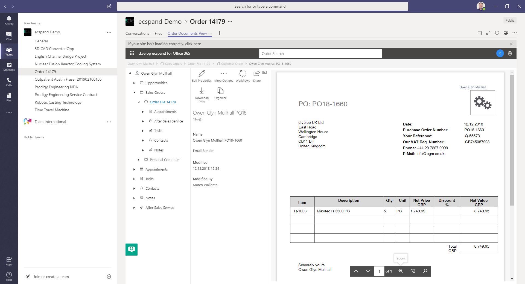Expand Appointments under Order File 14179
The image size is (525, 284).
[x=143, y=112]
